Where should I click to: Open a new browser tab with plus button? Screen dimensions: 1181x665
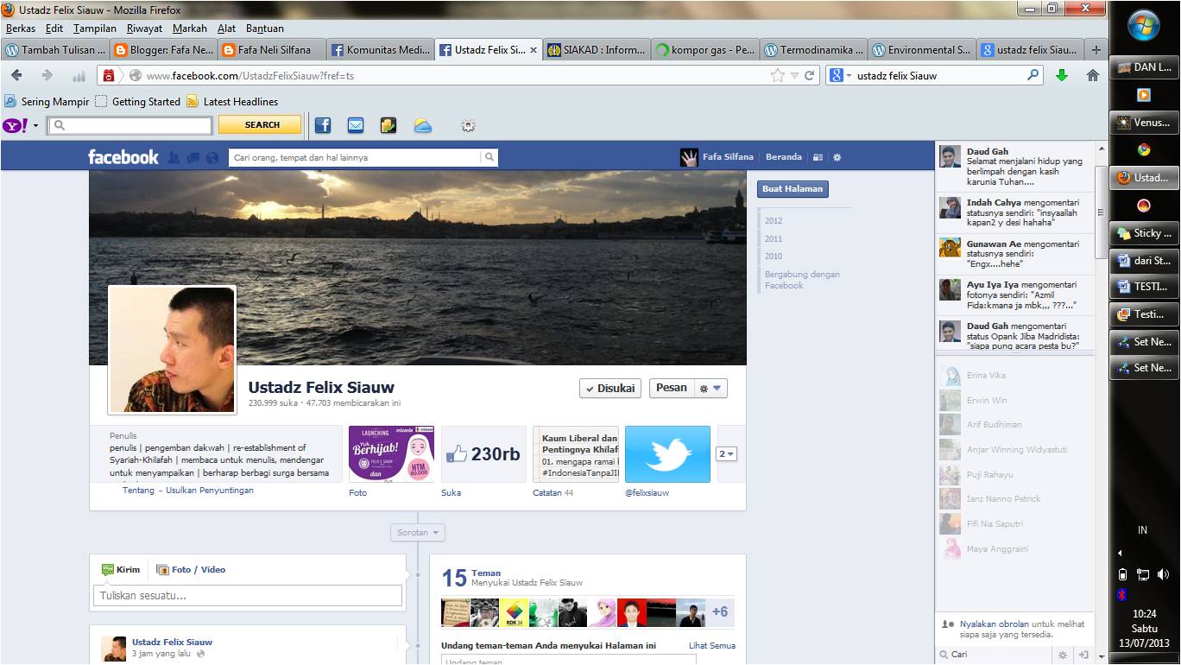tap(1096, 50)
